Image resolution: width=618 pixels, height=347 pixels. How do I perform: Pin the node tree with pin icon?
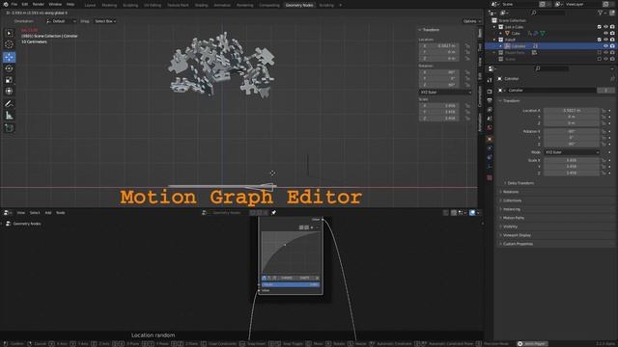pyautogui.click(x=273, y=212)
